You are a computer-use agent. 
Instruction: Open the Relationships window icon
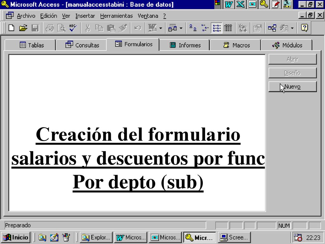(x=272, y=28)
